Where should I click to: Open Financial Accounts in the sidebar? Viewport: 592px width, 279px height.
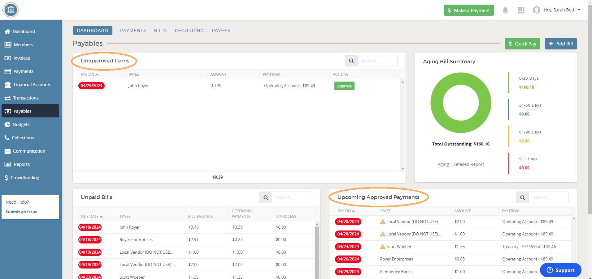coord(32,84)
